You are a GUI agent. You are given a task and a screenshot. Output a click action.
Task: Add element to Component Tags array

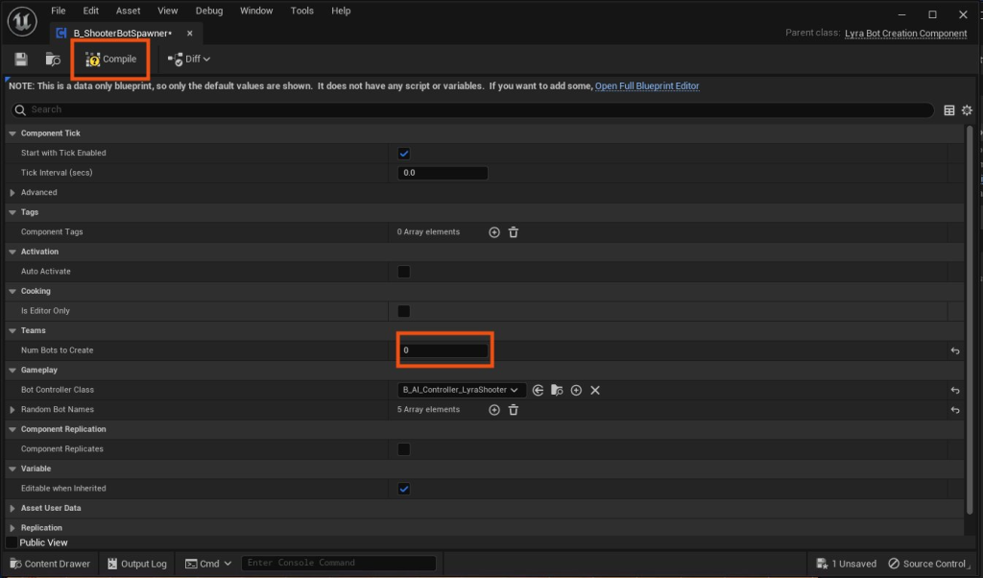(494, 232)
